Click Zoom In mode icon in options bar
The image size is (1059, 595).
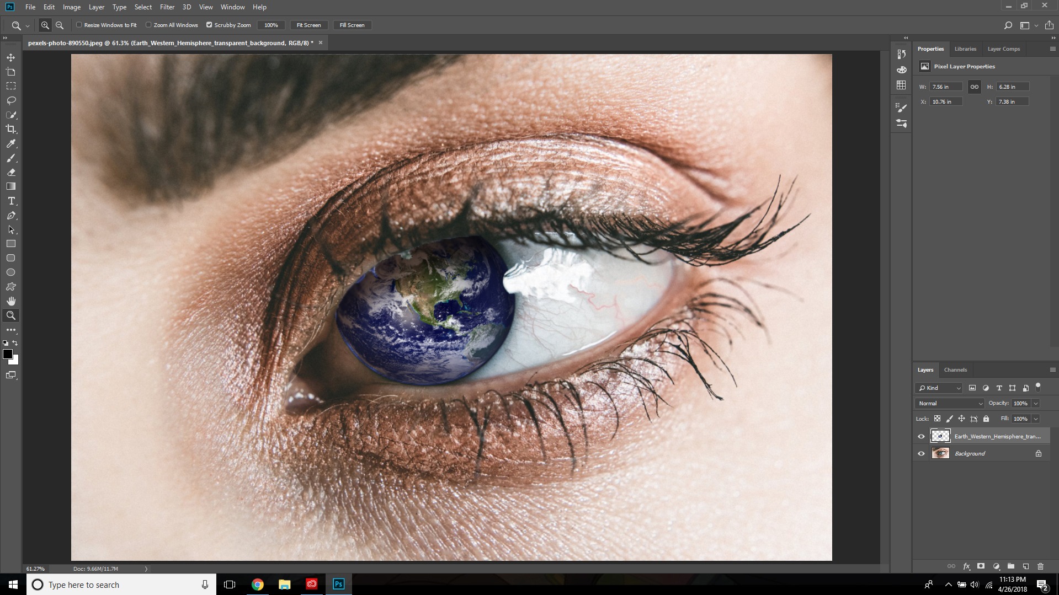pyautogui.click(x=45, y=25)
